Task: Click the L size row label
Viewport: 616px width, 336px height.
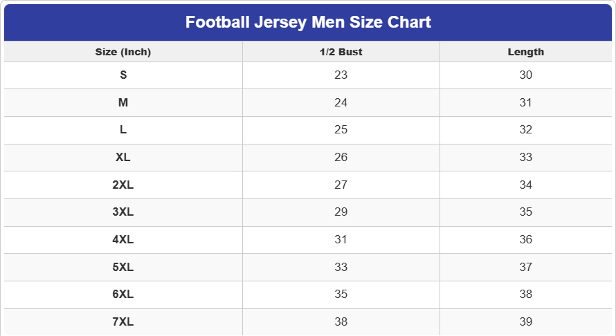Action: (123, 129)
